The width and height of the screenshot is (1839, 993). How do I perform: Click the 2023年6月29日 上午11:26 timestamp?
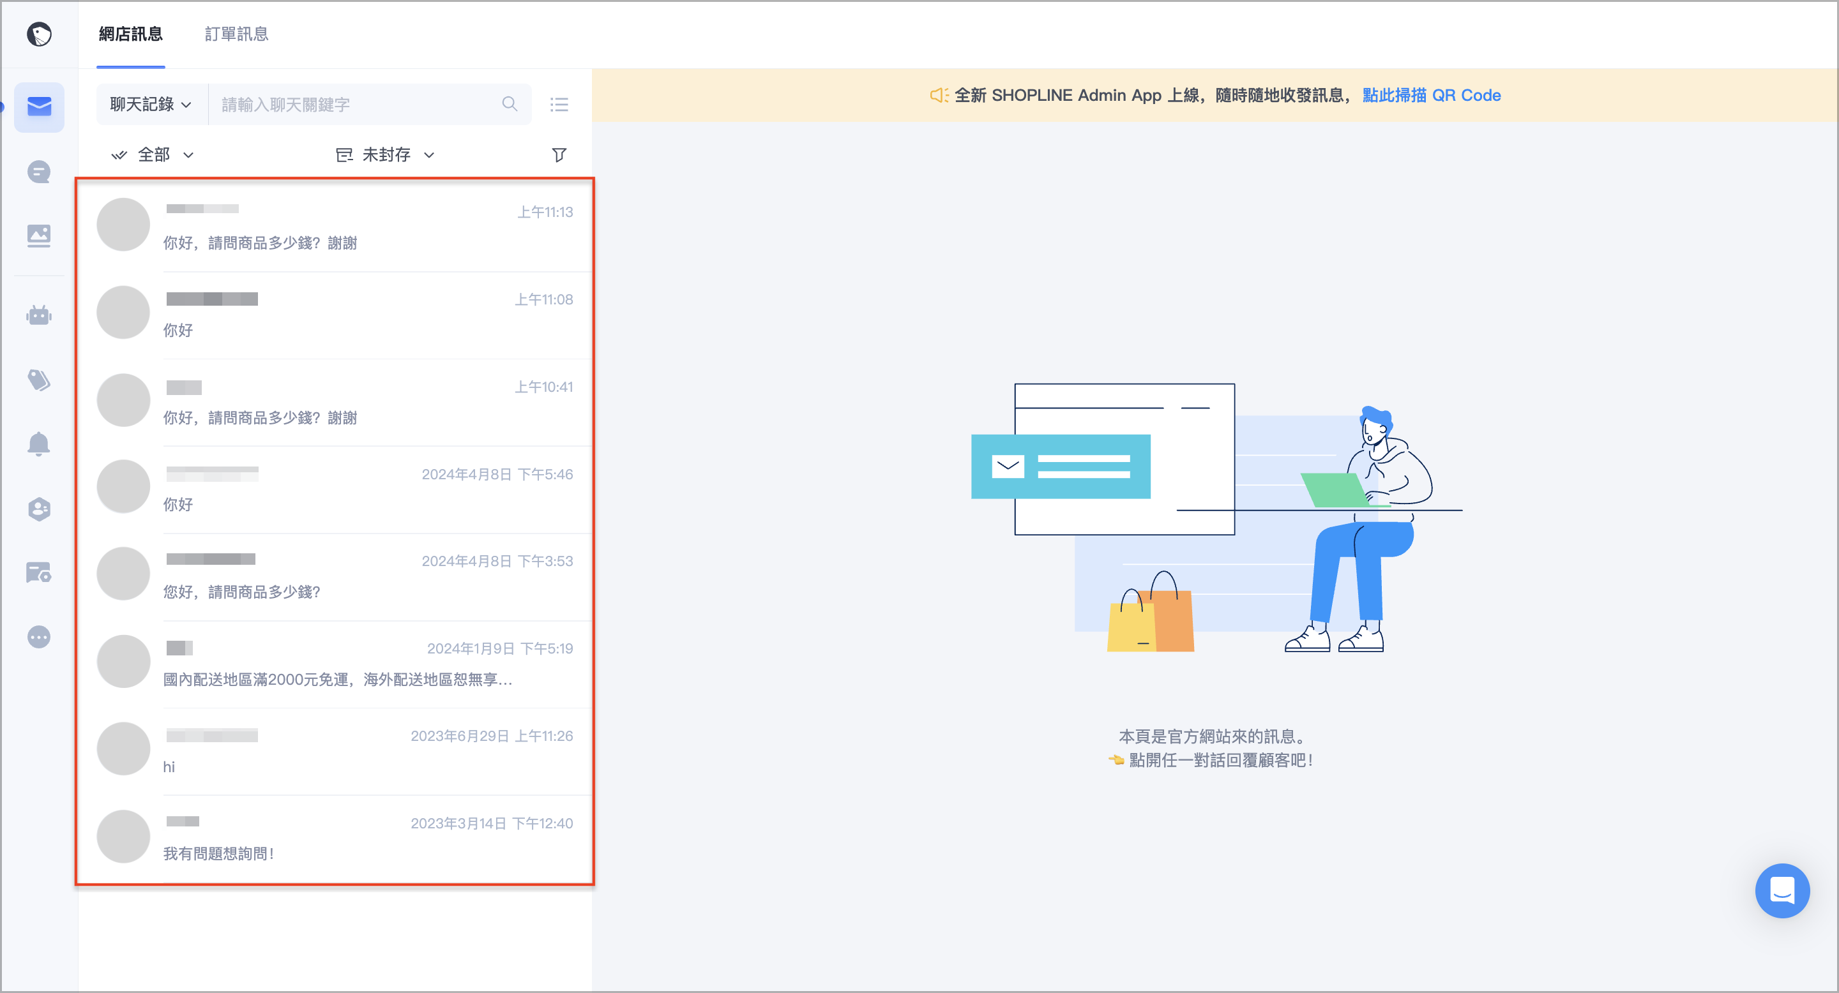pyautogui.click(x=491, y=735)
